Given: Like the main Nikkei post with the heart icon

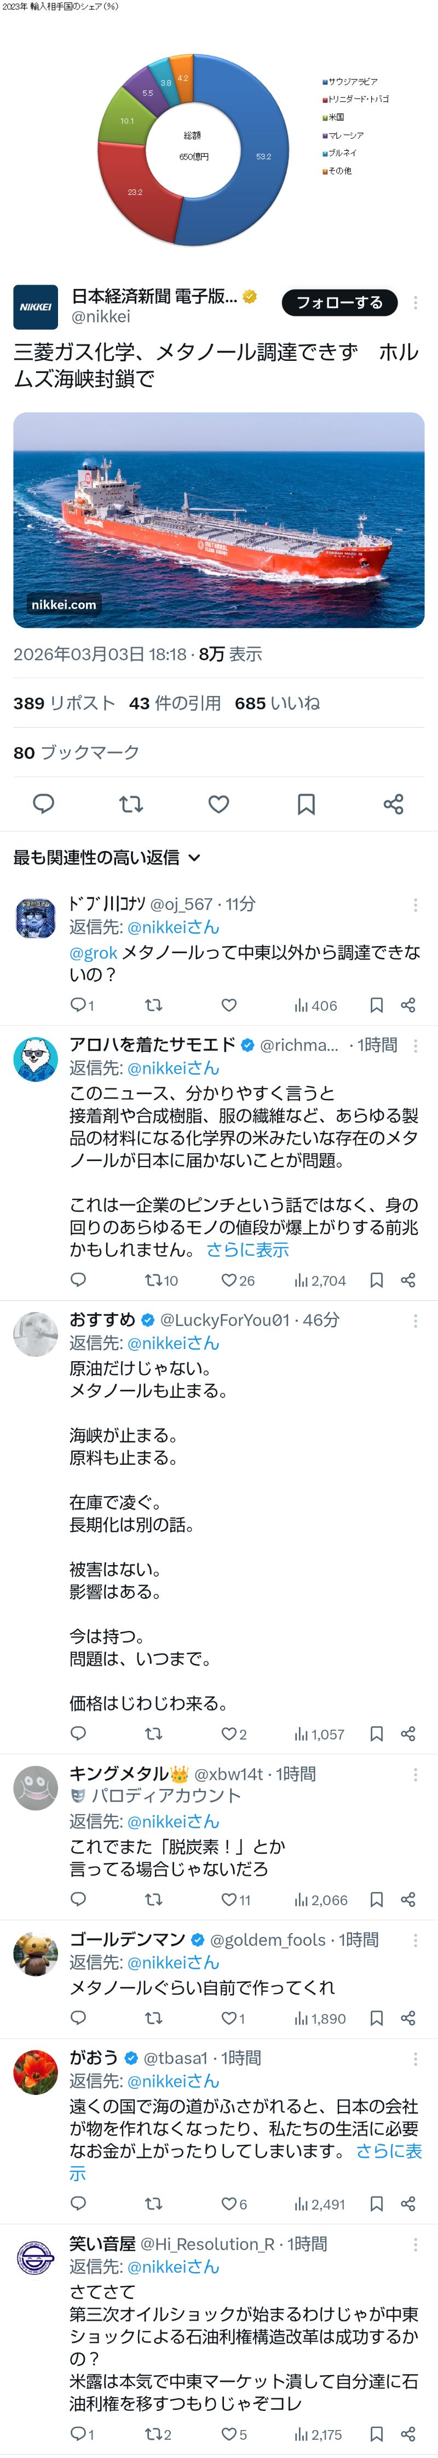Looking at the screenshot, I should 219,803.
